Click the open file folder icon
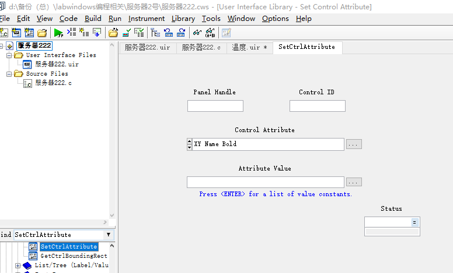The image size is (453, 273). 42,33
